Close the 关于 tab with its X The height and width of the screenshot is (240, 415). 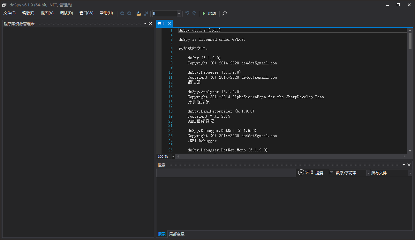(x=170, y=23)
